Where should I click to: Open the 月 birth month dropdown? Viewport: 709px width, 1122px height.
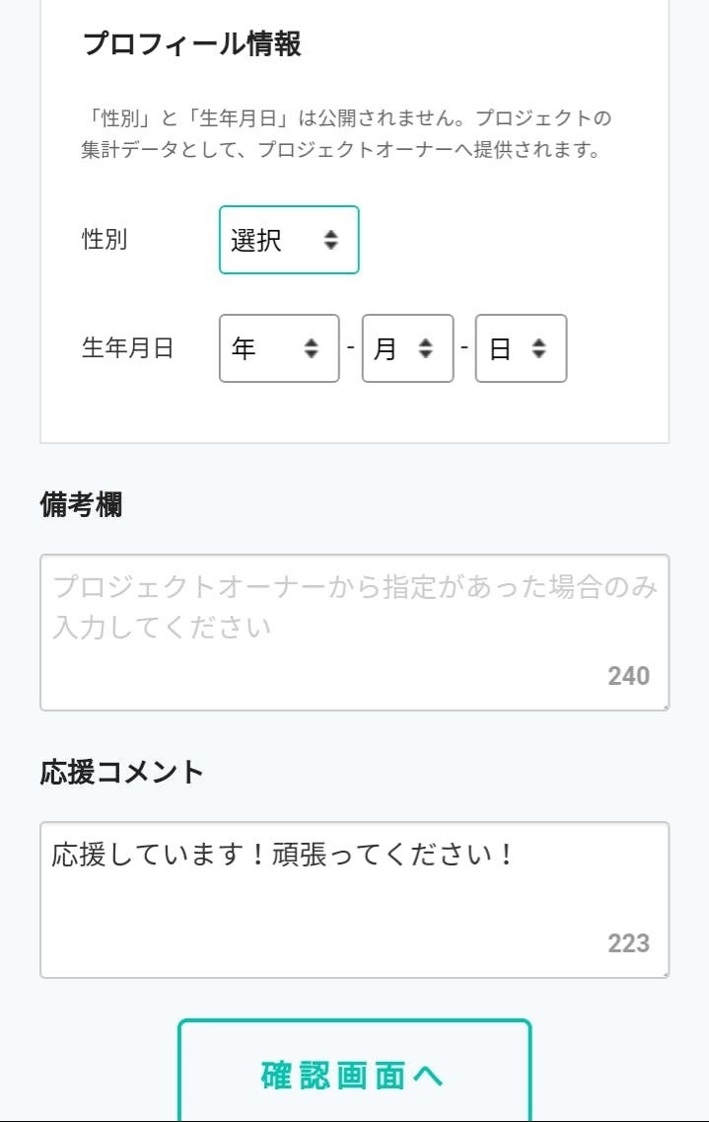407,348
